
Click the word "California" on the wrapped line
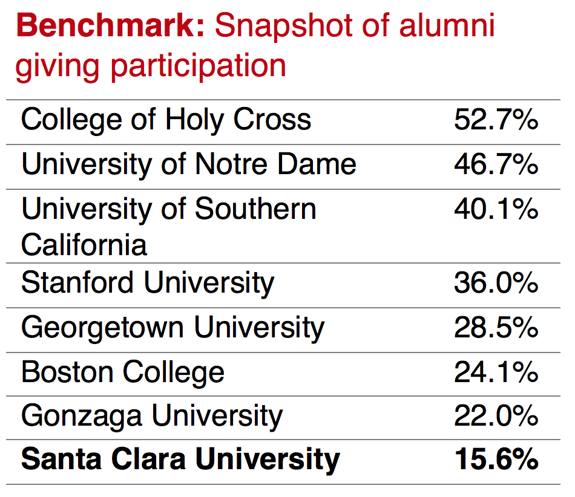pyautogui.click(x=84, y=245)
